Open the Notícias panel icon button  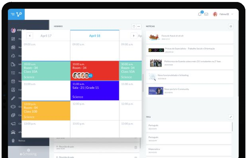pos(231,26)
